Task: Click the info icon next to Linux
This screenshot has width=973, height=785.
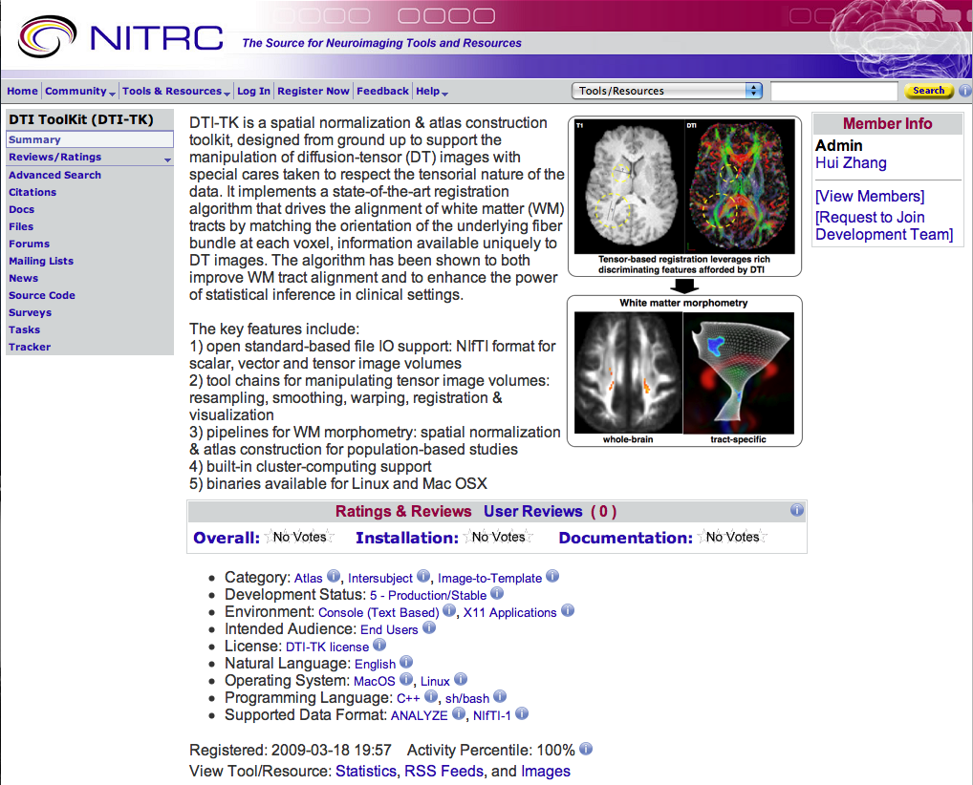Action: point(461,680)
